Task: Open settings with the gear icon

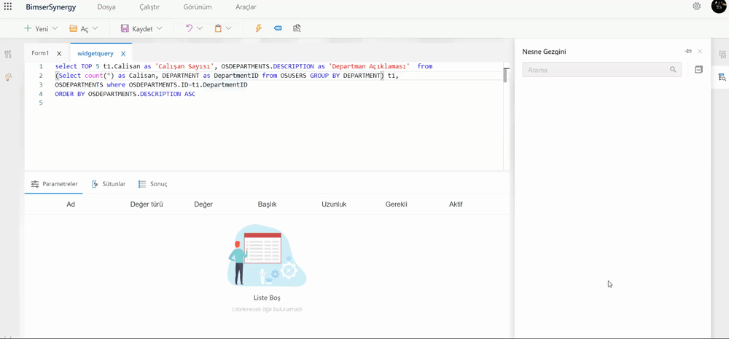Action: point(696,7)
